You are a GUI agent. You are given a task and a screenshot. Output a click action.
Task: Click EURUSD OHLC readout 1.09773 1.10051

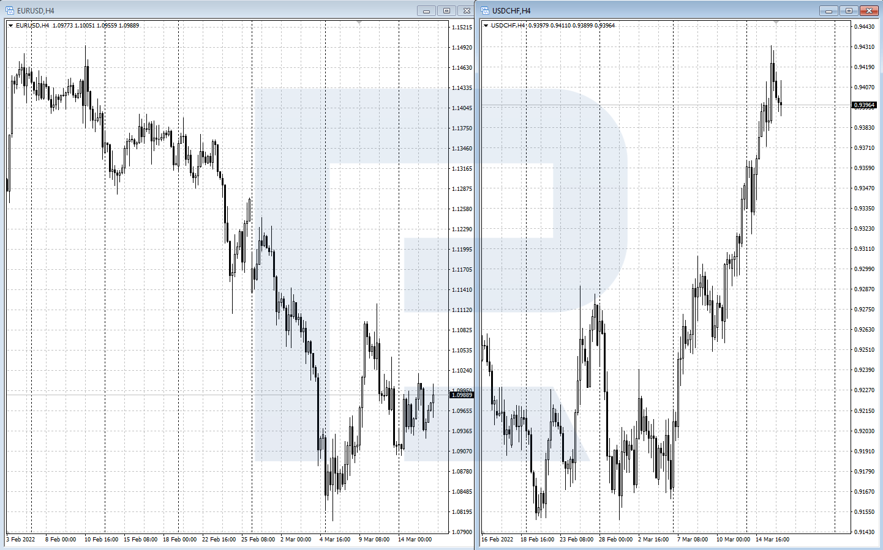73,26
